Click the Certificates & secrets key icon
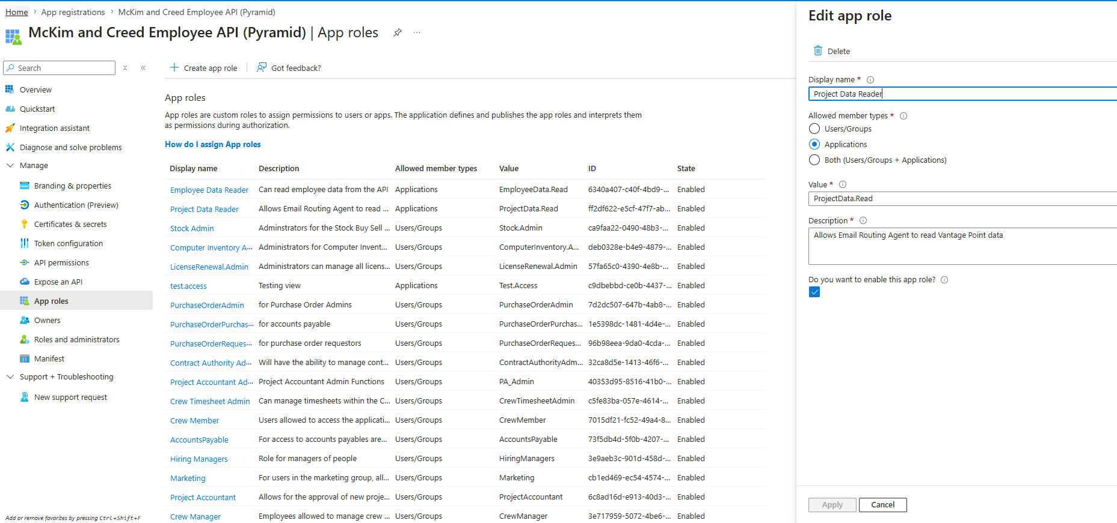Screen dimensions: 1117x523 [x=25, y=224]
